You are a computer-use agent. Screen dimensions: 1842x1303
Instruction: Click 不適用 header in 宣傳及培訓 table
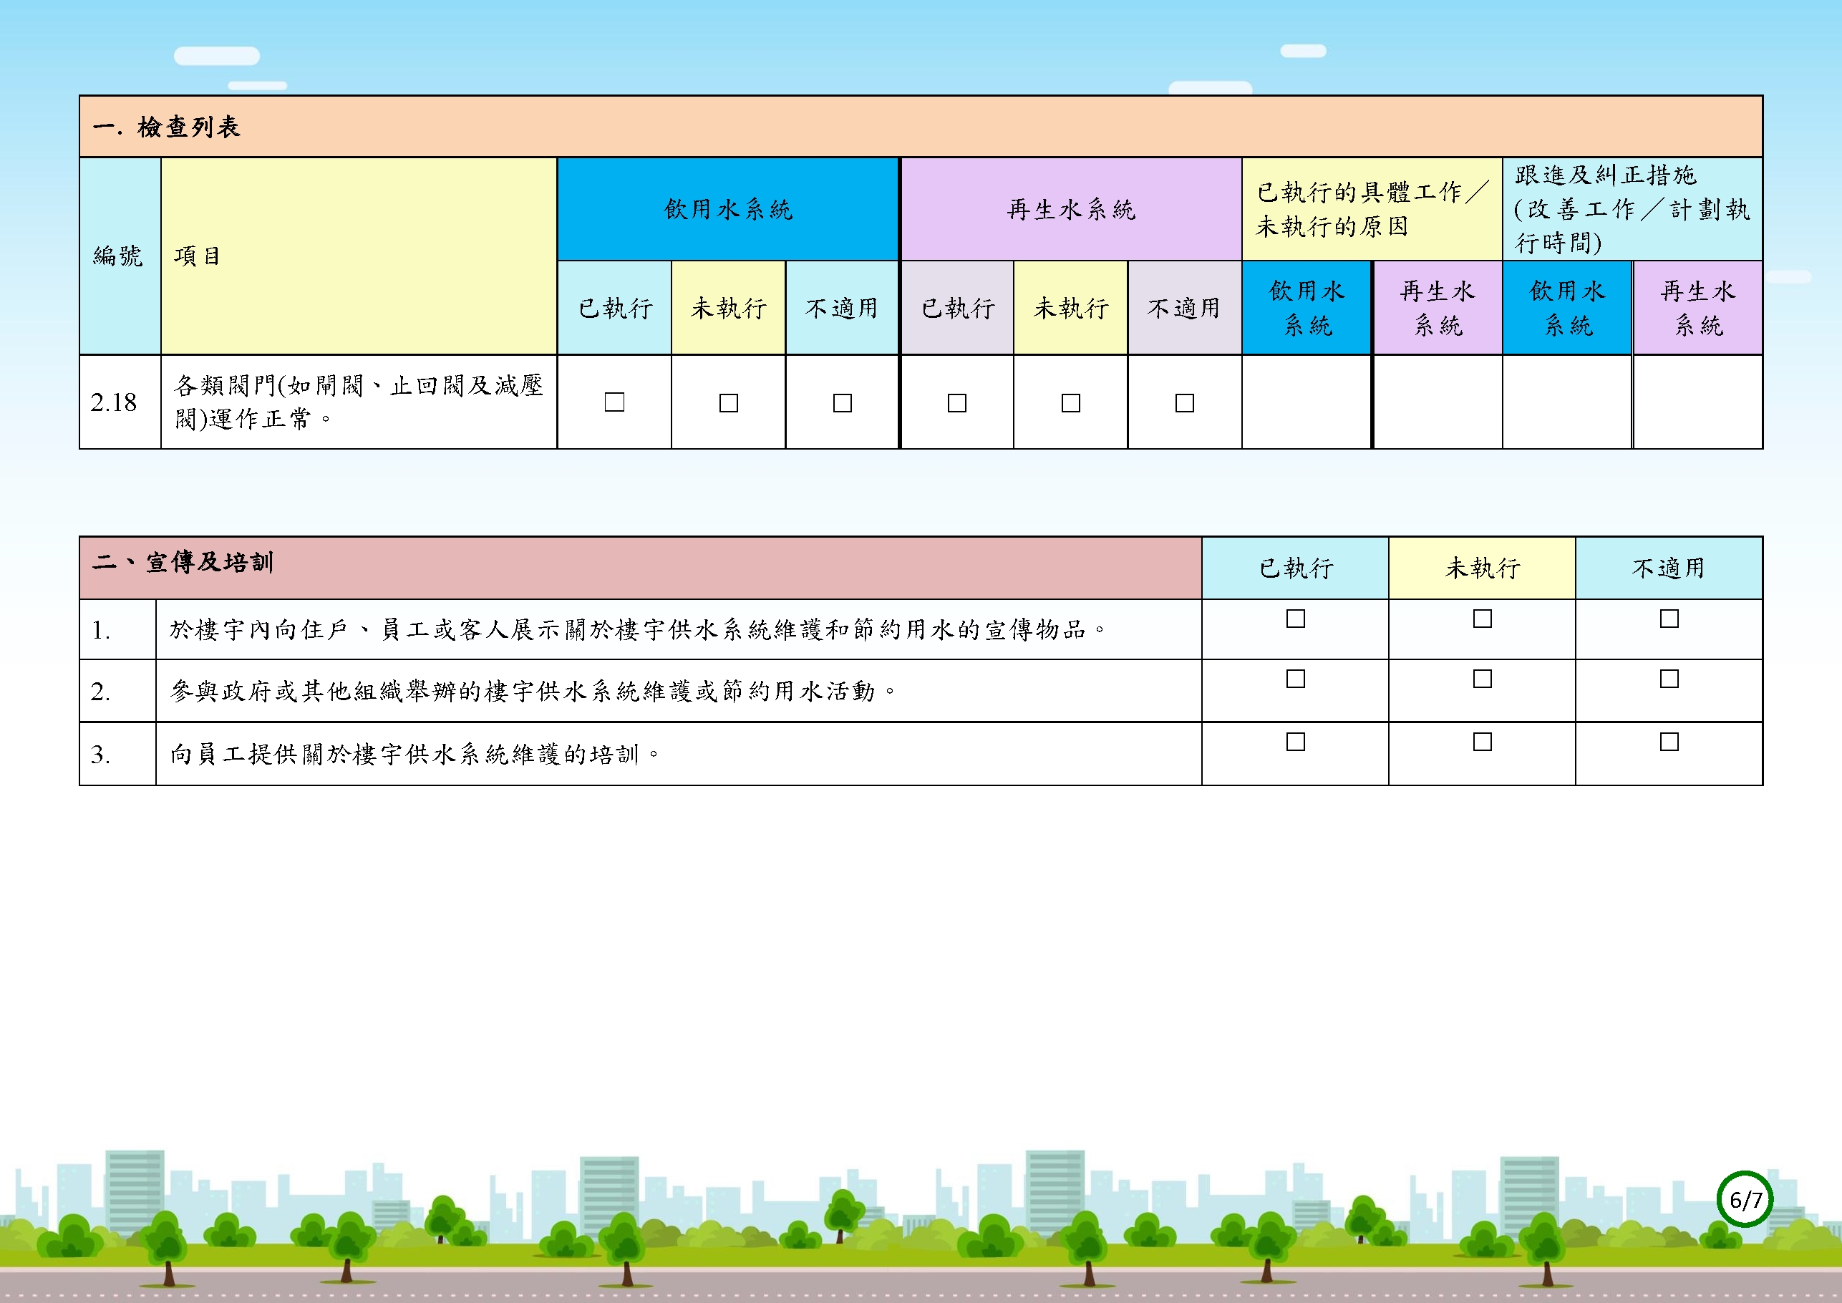point(1669,568)
